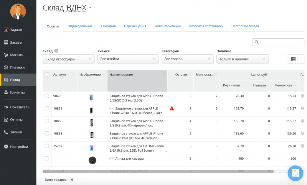Open Платежи in the sidebar

point(17,67)
